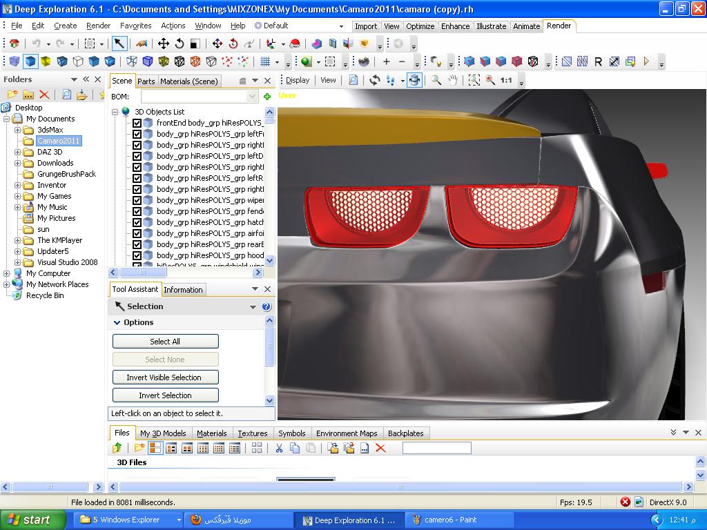Toggle checkbox for body_grp hiResPOLYS_grp fend
Viewport: 707px width, 530px height.
point(137,211)
